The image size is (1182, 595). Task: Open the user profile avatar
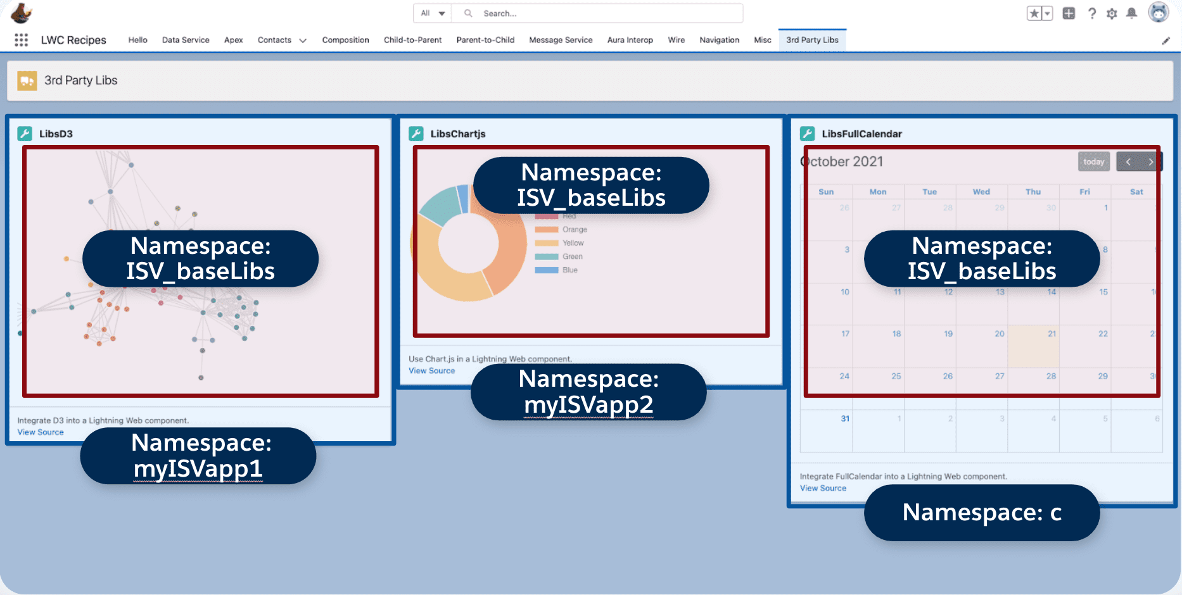1158,13
